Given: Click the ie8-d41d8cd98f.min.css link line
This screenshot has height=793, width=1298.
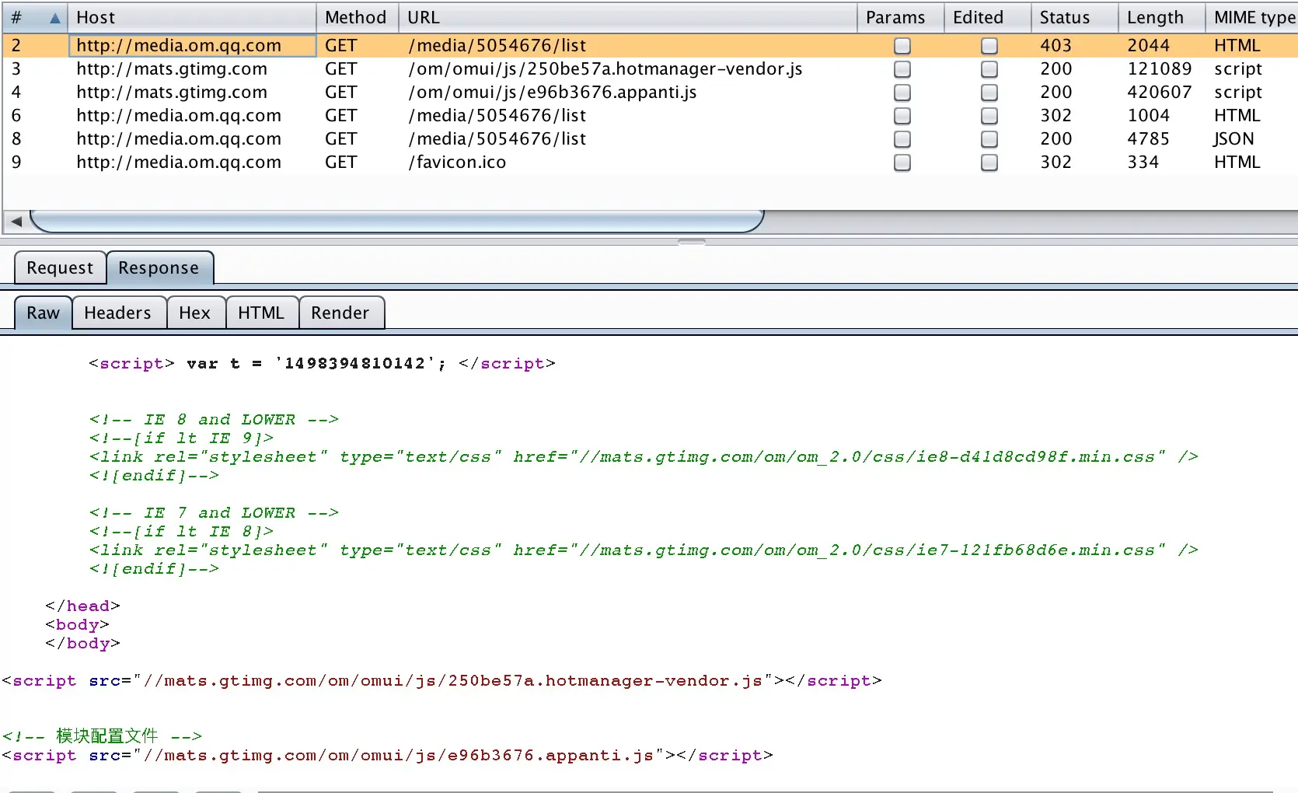Looking at the screenshot, I should click(644, 457).
